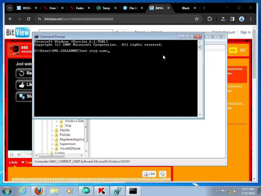Launch Firefox from the taskbar
The height and width of the screenshot is (196, 261).
(38, 191)
